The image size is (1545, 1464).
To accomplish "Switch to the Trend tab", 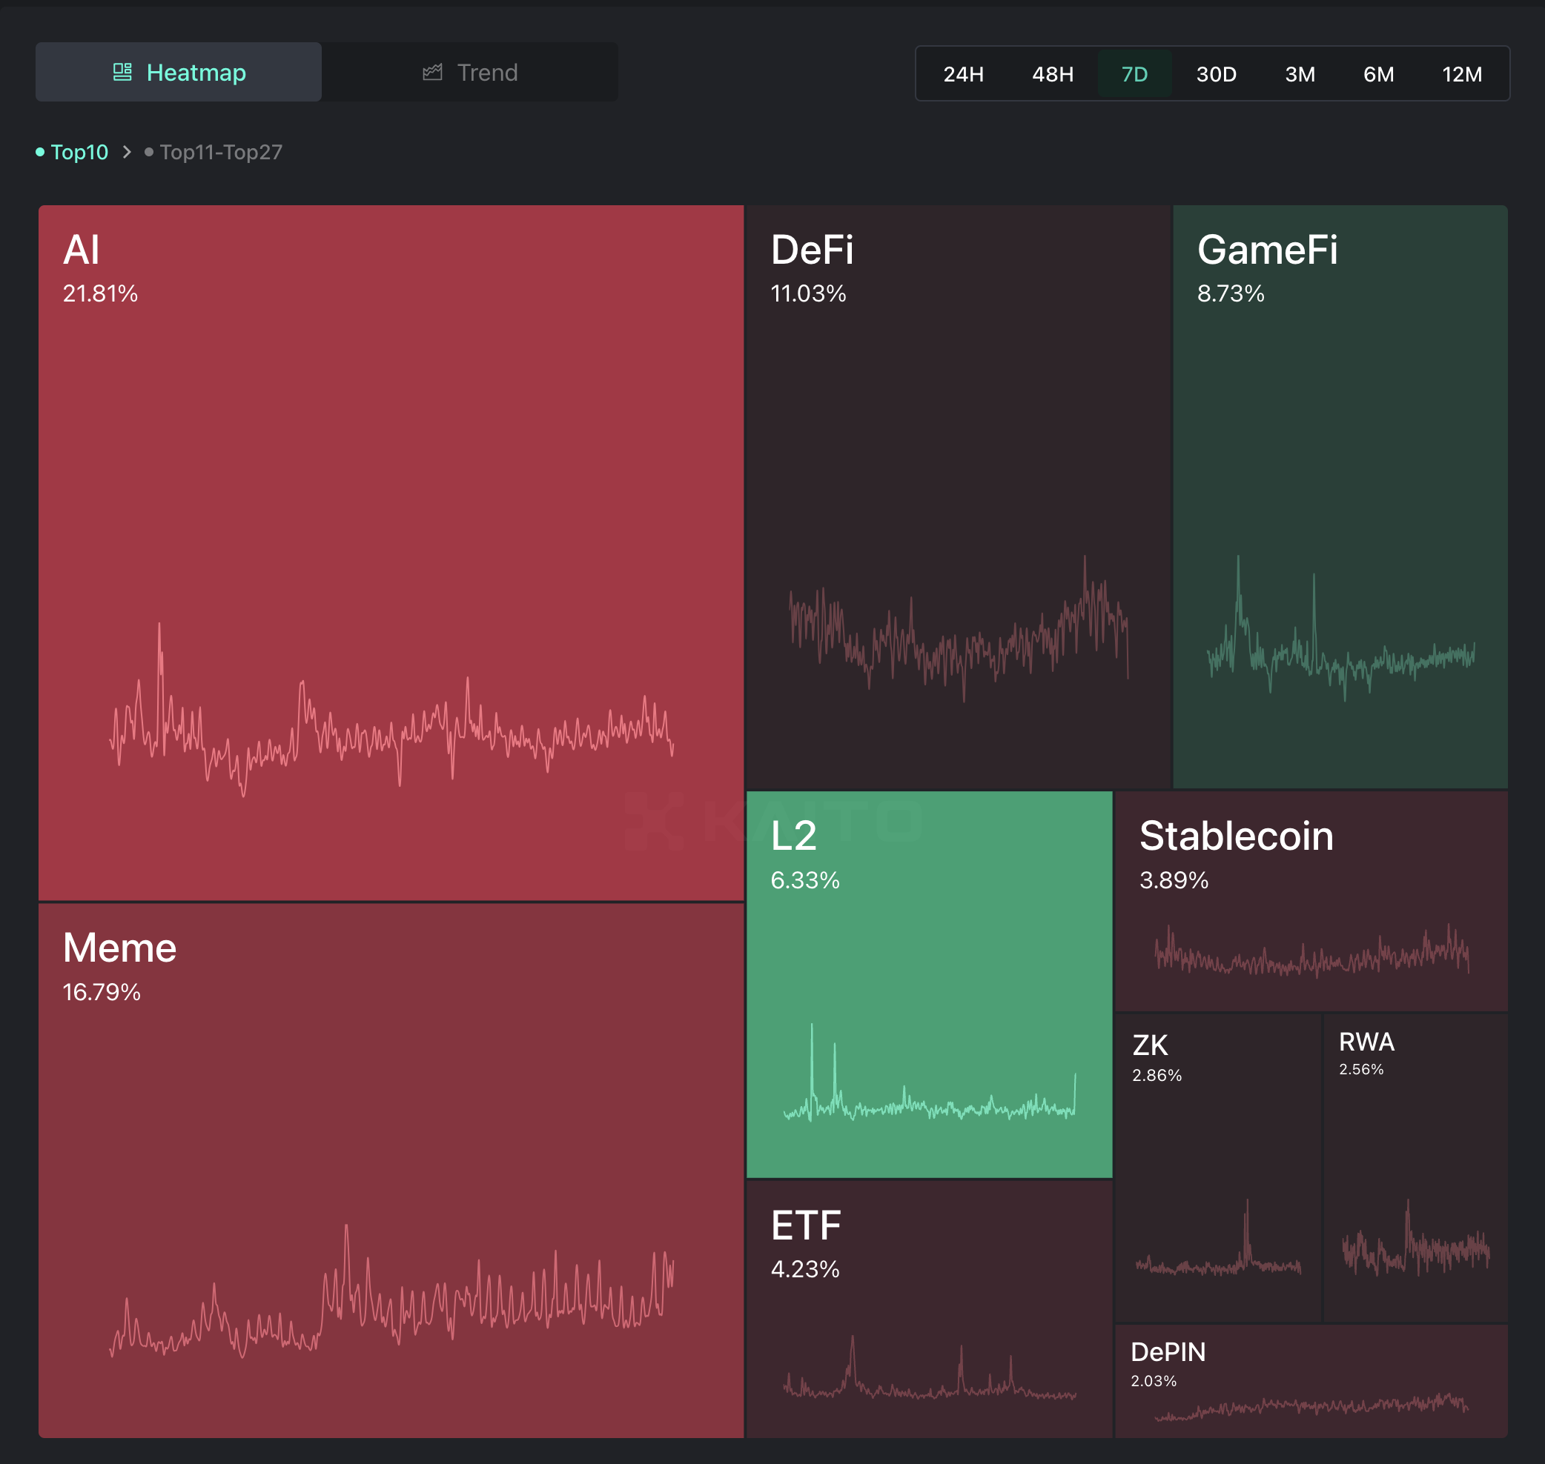I will click(x=470, y=72).
